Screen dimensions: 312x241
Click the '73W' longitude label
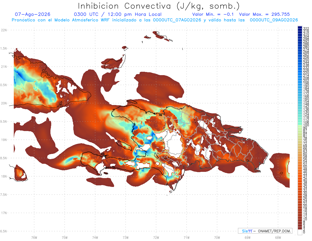(x=126, y=237)
